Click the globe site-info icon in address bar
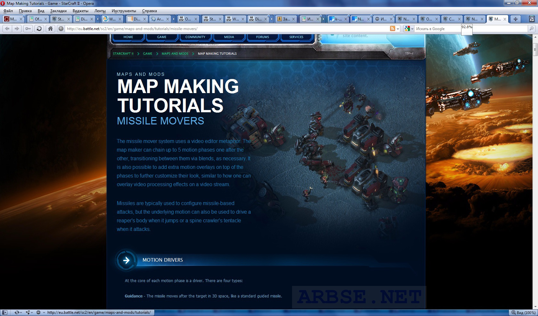Screen dimensions: 538x316 61,28
